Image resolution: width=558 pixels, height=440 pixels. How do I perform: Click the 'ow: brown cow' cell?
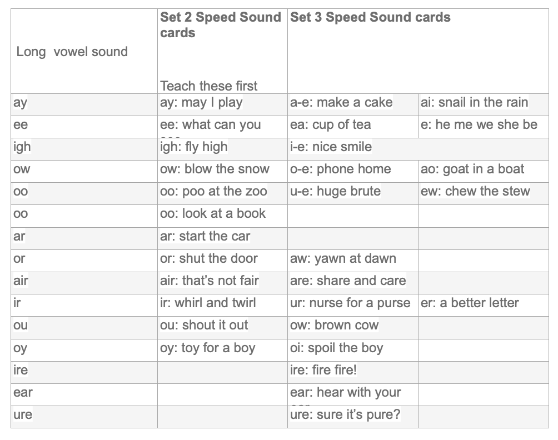click(x=334, y=326)
